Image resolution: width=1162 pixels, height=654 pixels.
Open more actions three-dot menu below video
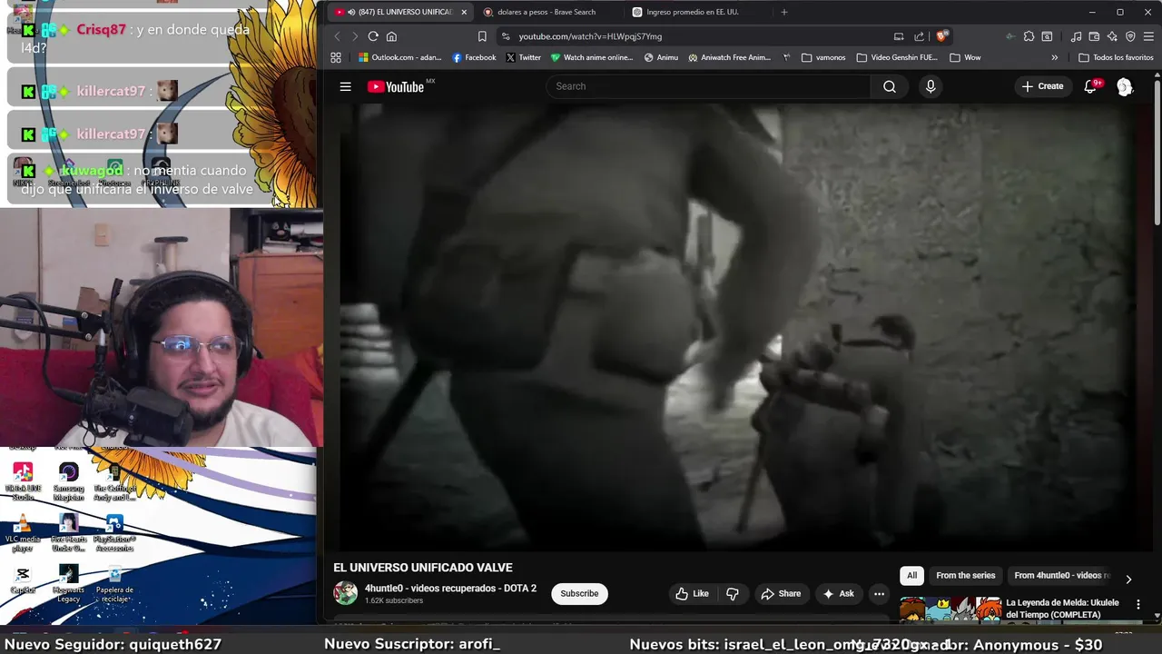pyautogui.click(x=879, y=593)
